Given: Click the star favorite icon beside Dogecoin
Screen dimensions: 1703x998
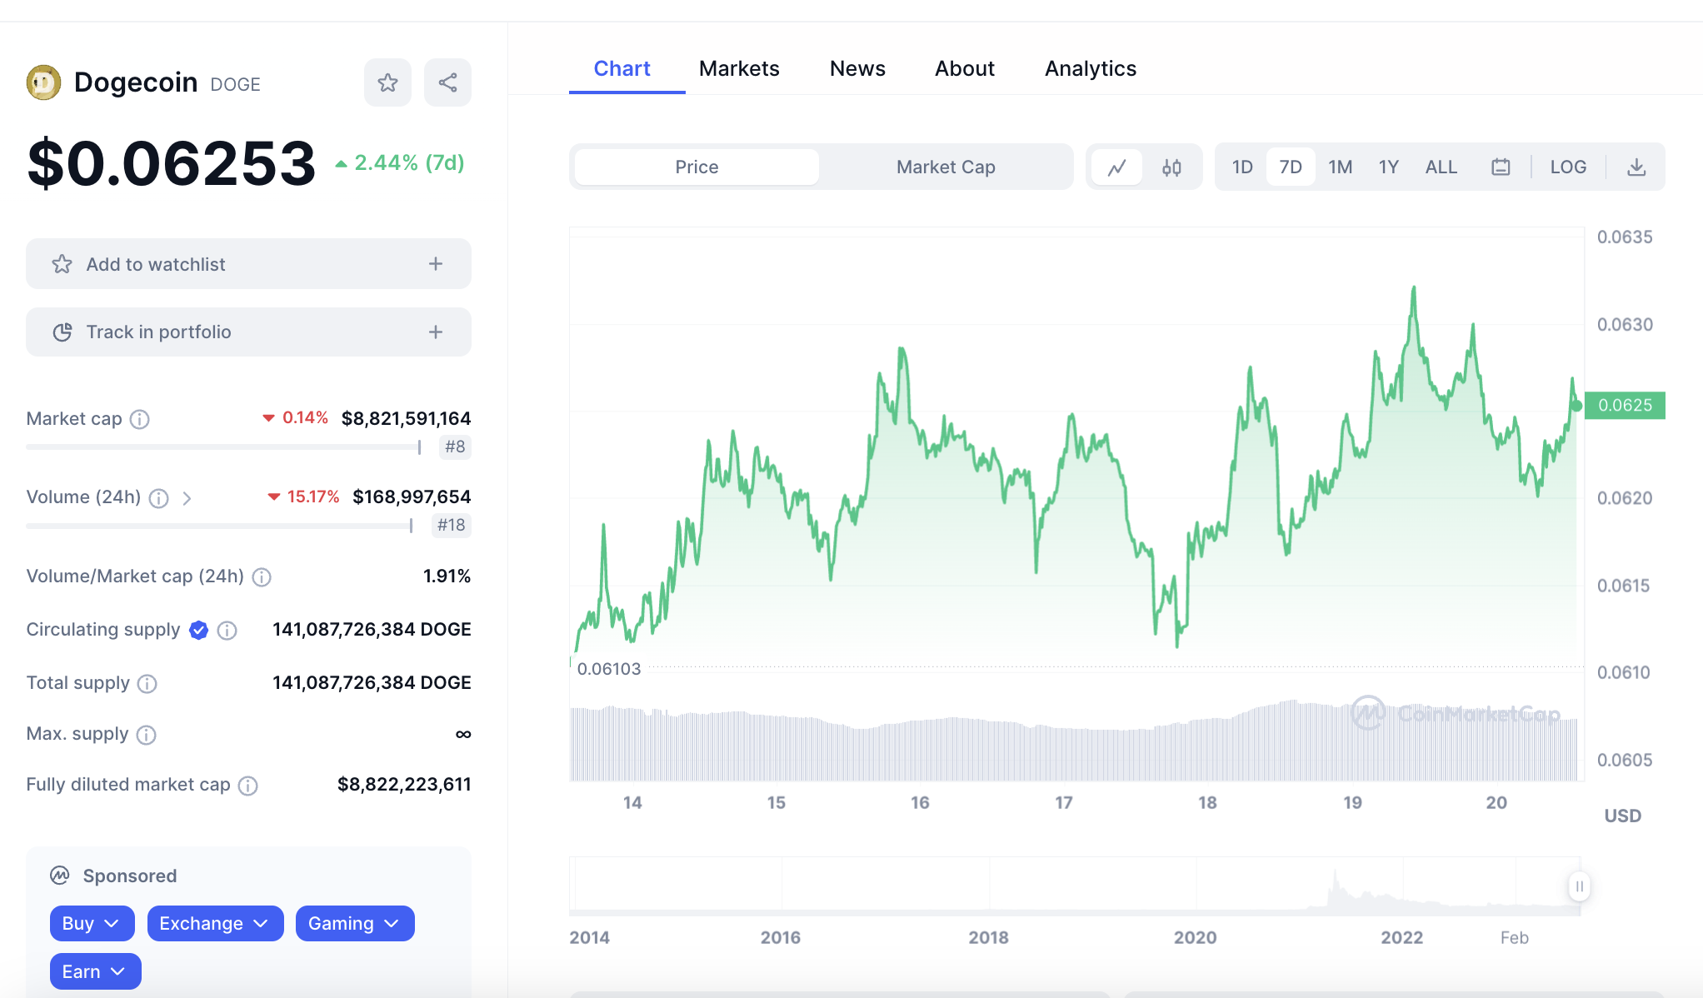Looking at the screenshot, I should (x=387, y=82).
